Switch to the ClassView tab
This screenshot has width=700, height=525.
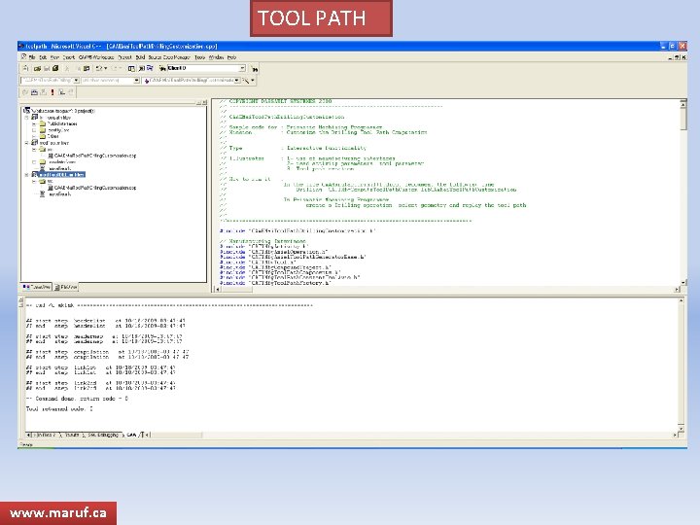coord(37,287)
